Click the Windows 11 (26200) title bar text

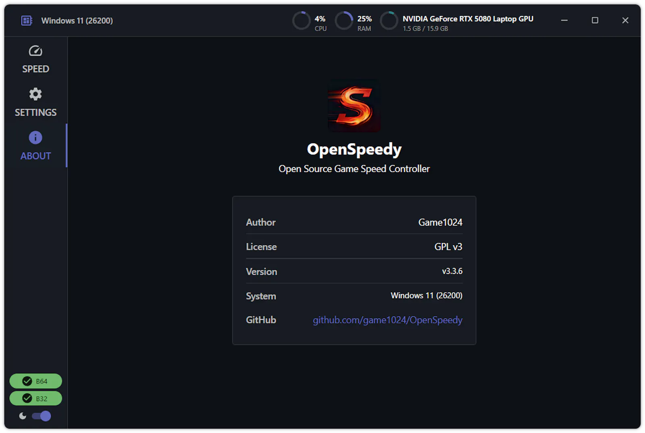77,21
